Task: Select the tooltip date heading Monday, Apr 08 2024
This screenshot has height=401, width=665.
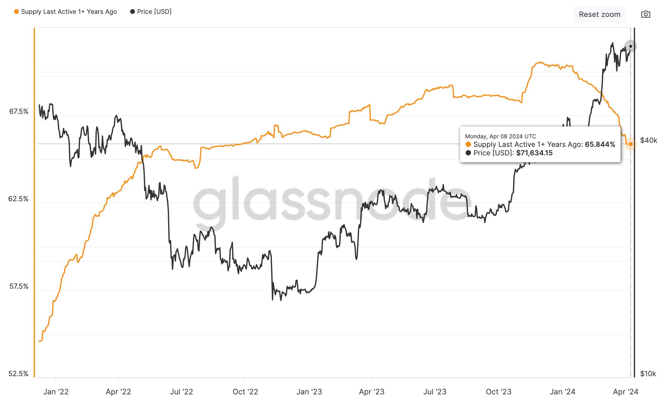Action: 500,136
